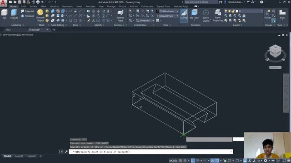The width and height of the screenshot is (291, 163).
Task: Open the 2D Wireframe visual style dropdown
Action: pos(167,11)
